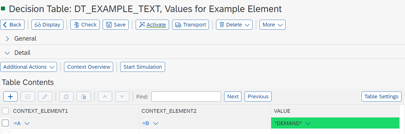Tick the empty second row checkbox

pos(5,132)
